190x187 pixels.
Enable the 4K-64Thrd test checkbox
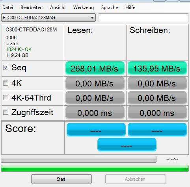coord(6,97)
